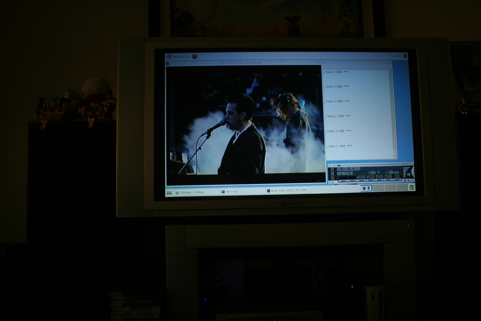
Task: Toggle the AUD audio channel stepper in xine
Action: [x=369, y=172]
